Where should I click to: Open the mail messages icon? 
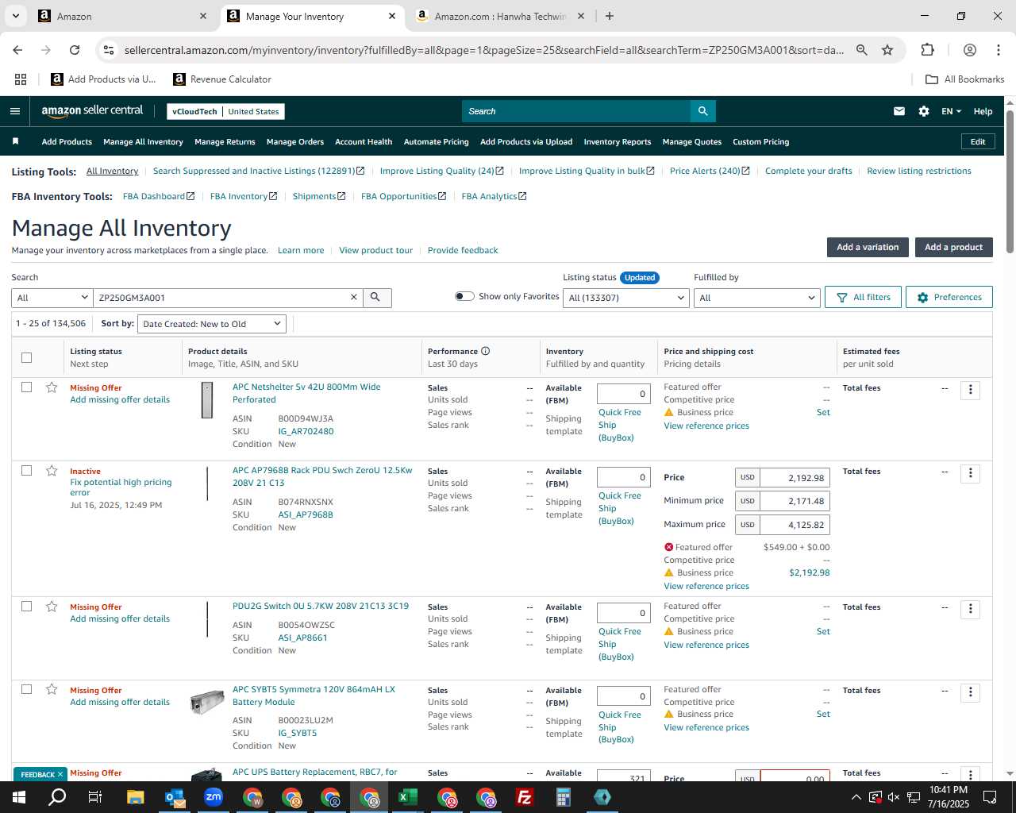(899, 111)
